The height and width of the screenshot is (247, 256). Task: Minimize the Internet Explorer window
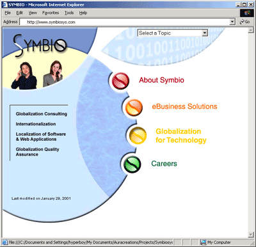pos(239,4)
